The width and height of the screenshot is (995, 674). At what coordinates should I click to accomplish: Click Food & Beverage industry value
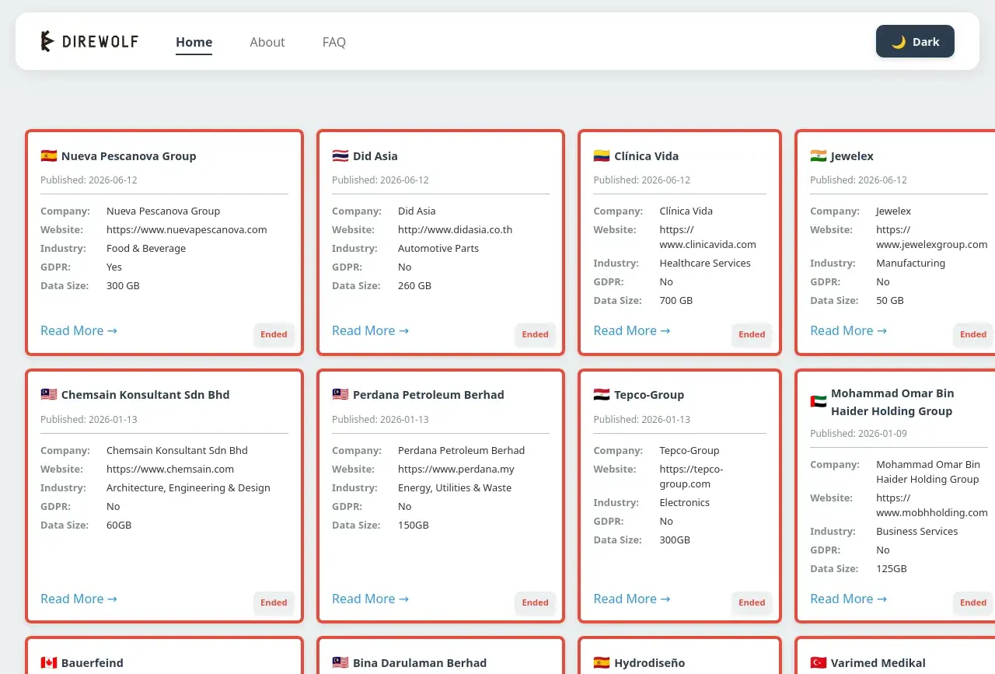coord(146,248)
